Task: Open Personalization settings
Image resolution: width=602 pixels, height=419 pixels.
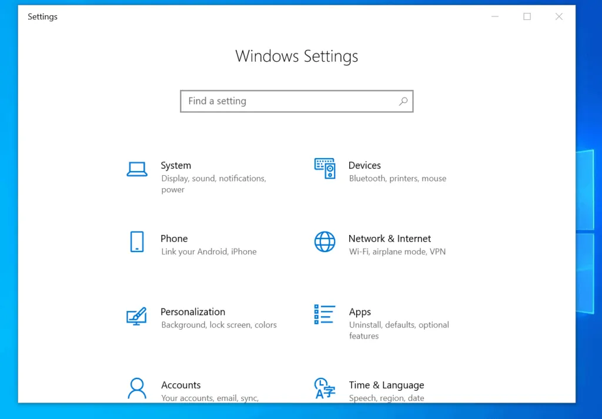Action: [x=193, y=311]
